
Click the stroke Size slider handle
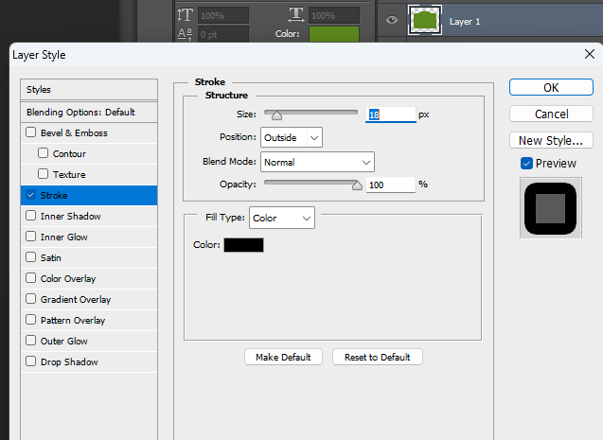276,114
